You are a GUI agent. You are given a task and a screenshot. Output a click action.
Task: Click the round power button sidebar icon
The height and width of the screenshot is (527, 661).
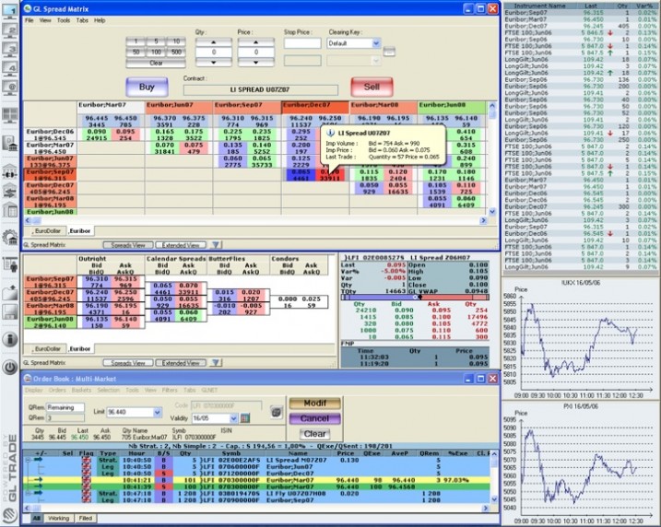coord(10,367)
